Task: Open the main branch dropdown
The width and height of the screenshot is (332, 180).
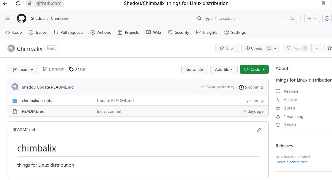Action: click(x=23, y=69)
